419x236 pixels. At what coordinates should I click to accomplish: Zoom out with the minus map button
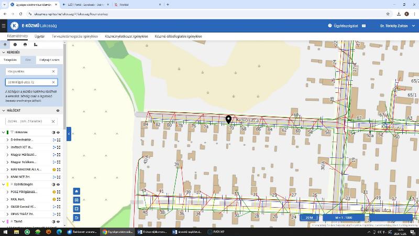tap(76, 209)
